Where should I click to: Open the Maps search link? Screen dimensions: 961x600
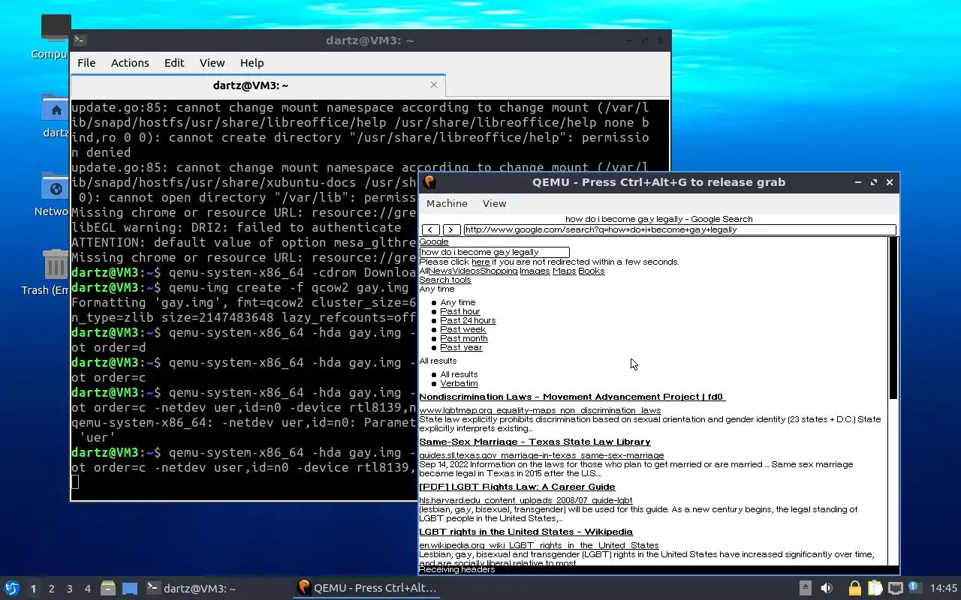pos(564,271)
